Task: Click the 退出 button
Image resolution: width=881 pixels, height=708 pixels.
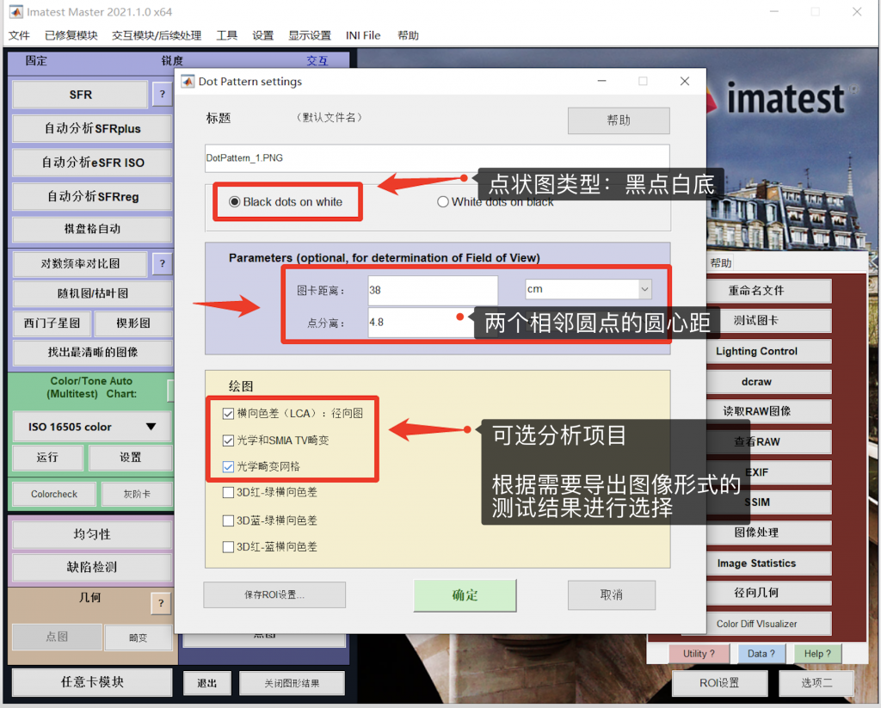Action: pyautogui.click(x=206, y=683)
